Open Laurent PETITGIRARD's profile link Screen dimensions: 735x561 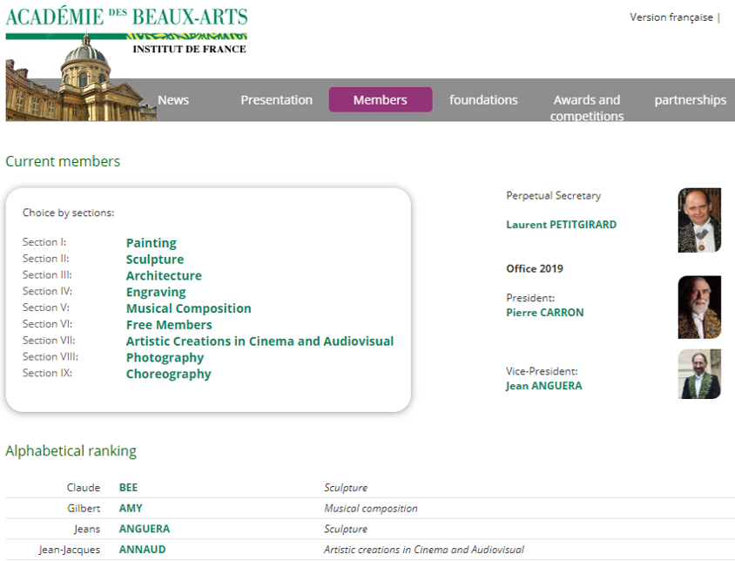561,225
